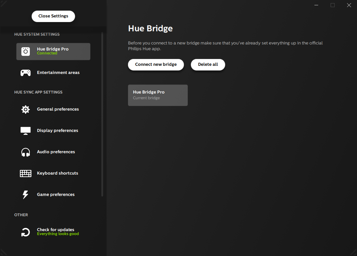Close the Hue Sync window
Image resolution: width=357 pixels, height=256 pixels.
(349, 5)
